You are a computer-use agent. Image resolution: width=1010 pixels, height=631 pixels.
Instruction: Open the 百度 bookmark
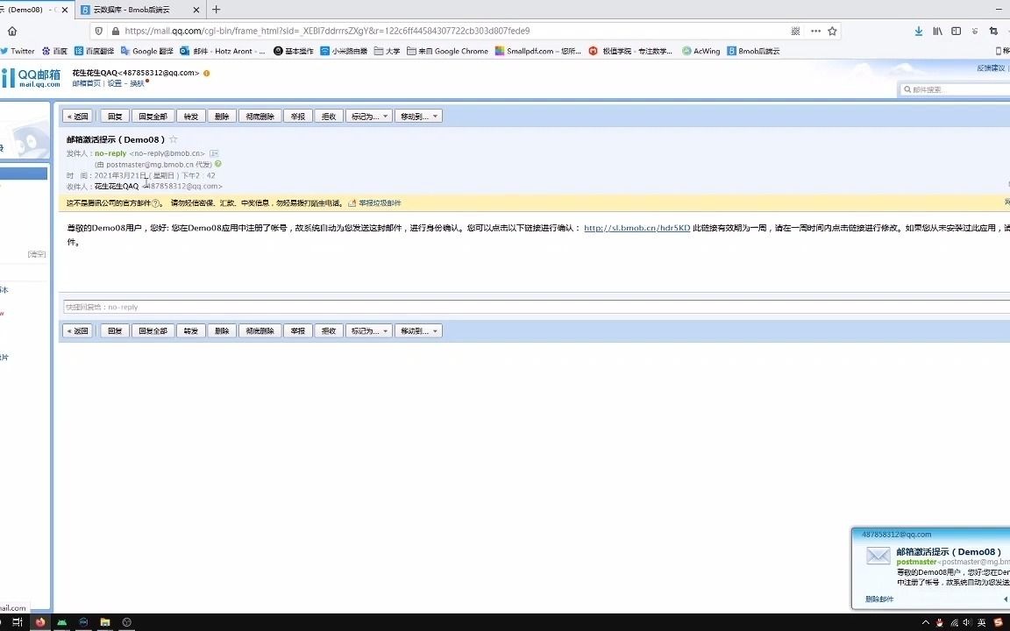coord(54,51)
